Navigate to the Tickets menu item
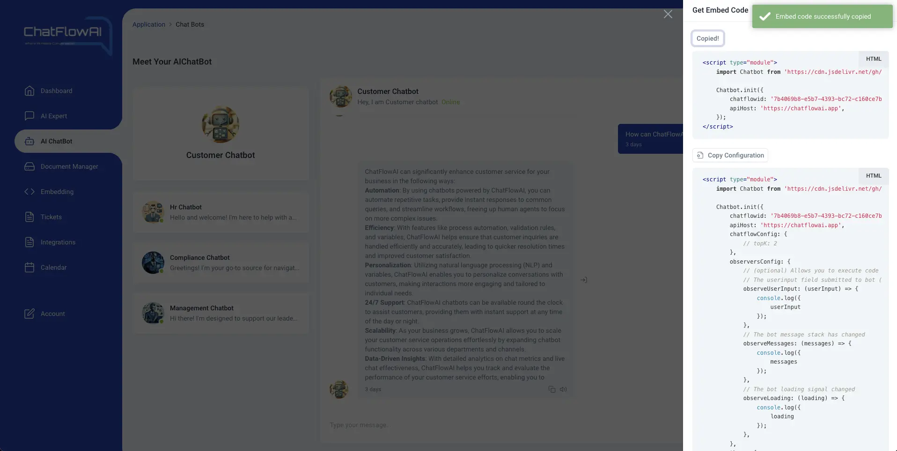The height and width of the screenshot is (451, 897). point(51,217)
